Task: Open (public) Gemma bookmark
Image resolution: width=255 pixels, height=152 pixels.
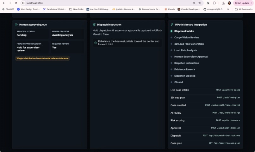Action: click(x=124, y=9)
